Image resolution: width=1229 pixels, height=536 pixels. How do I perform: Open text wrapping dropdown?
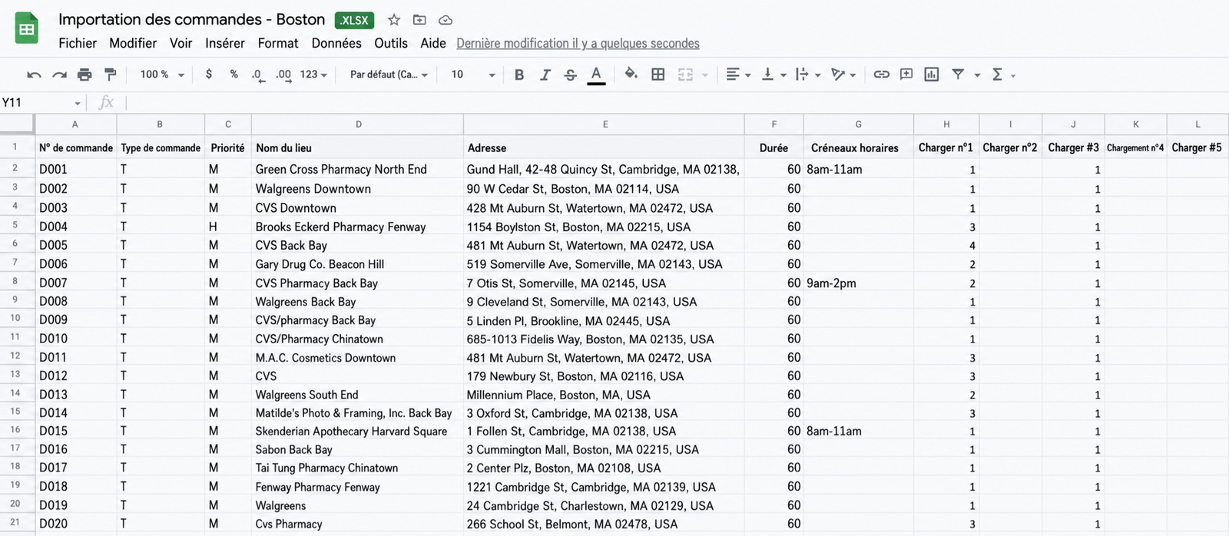pyautogui.click(x=808, y=74)
